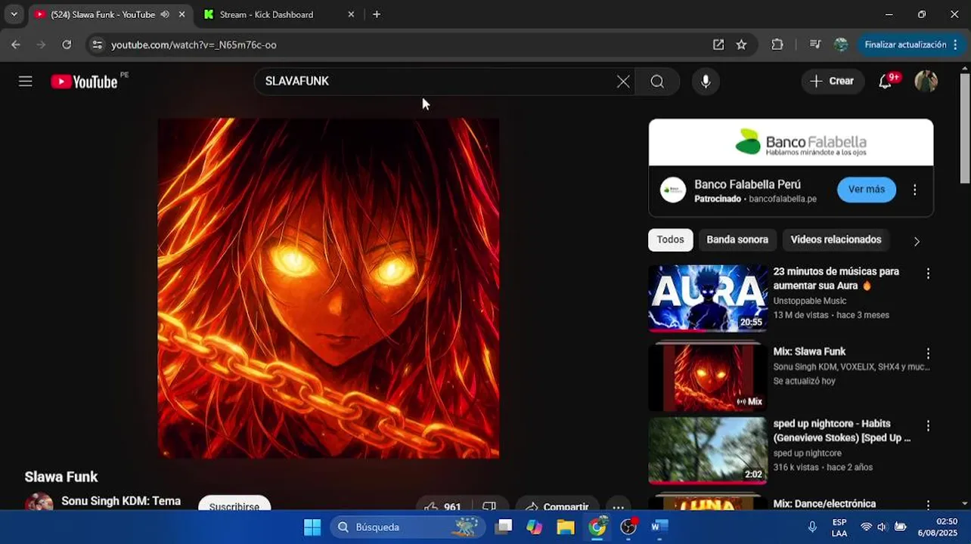This screenshot has width=971, height=544.
Task: Click the Compartir share button
Action: pyautogui.click(x=557, y=505)
